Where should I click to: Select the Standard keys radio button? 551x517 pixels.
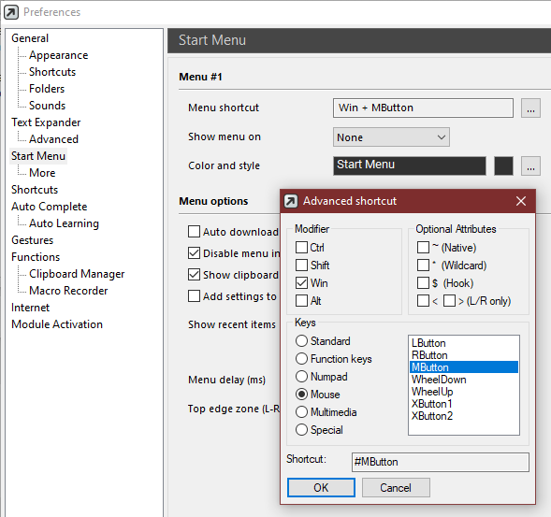pyautogui.click(x=301, y=340)
